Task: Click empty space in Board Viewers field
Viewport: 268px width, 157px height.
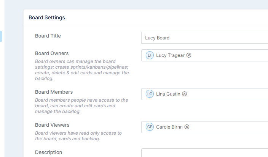Action: [228, 127]
